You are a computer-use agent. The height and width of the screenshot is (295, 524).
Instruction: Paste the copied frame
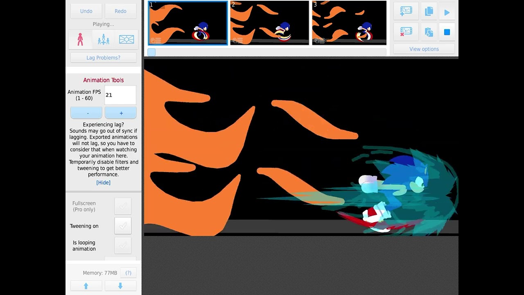[429, 32]
